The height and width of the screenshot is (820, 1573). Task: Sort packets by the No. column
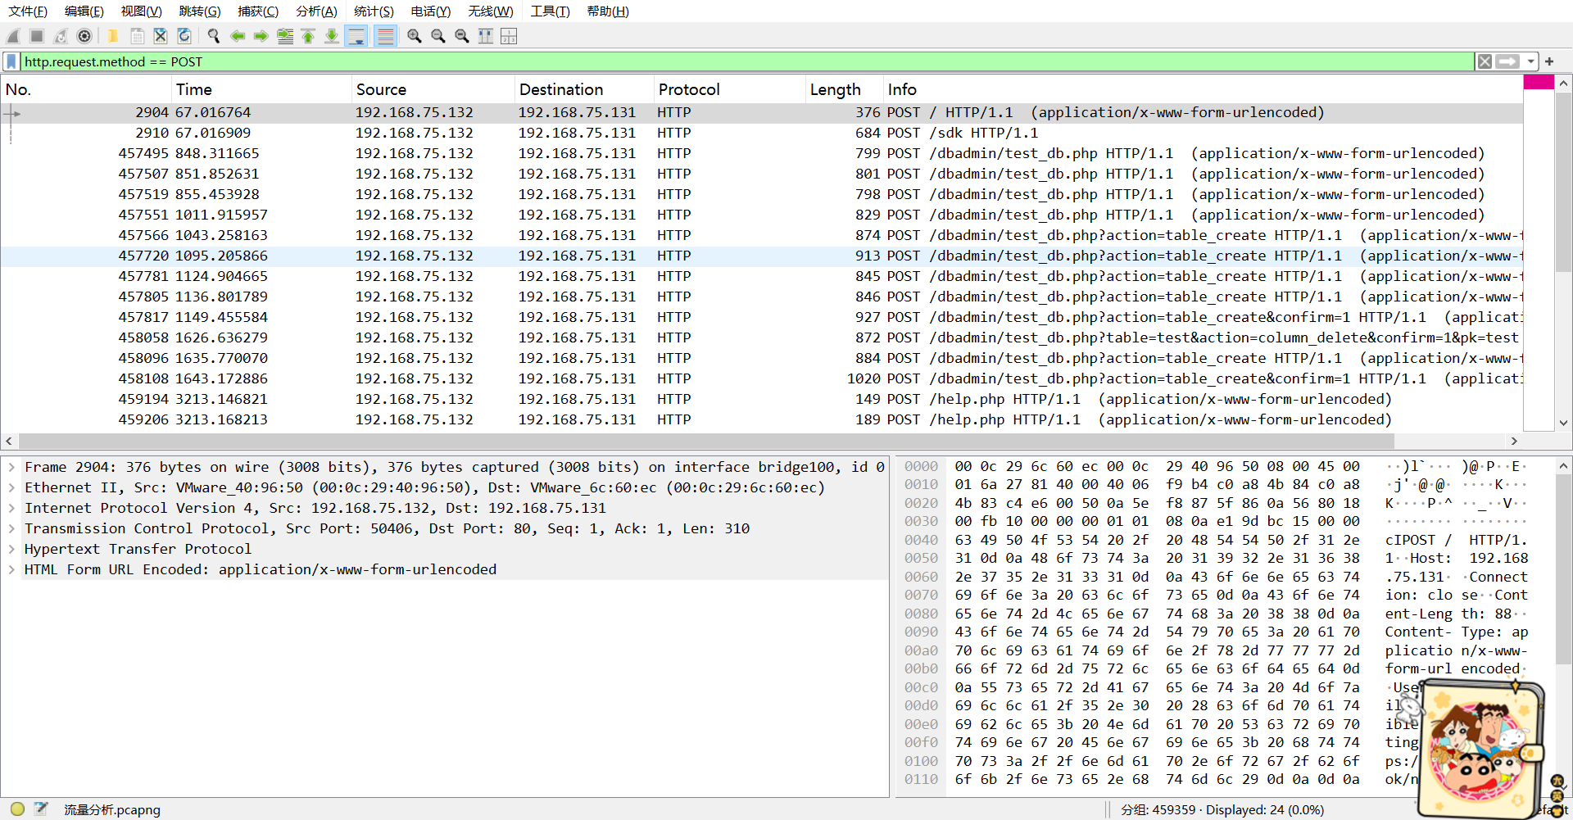coord(86,89)
